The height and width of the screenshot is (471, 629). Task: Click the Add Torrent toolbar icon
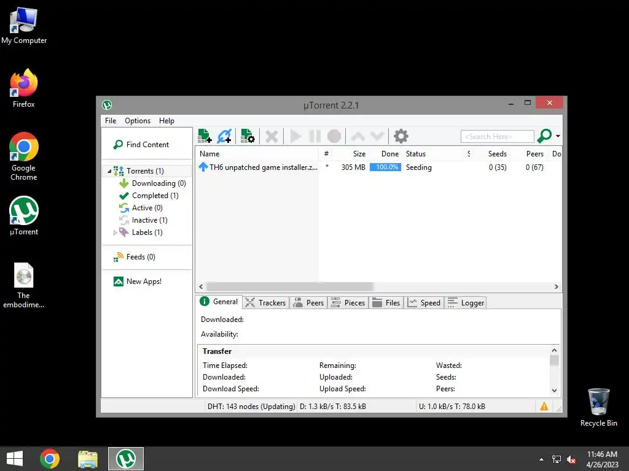click(x=205, y=136)
